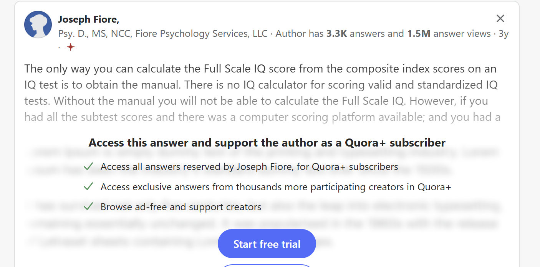The image size is (540, 267).
Task: Click the checkmark beside Access all answers
Action: [88, 166]
